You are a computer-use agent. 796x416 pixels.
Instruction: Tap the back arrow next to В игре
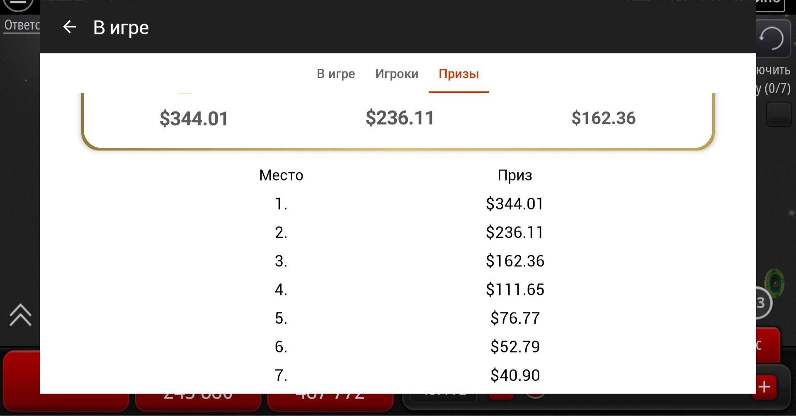(x=70, y=27)
